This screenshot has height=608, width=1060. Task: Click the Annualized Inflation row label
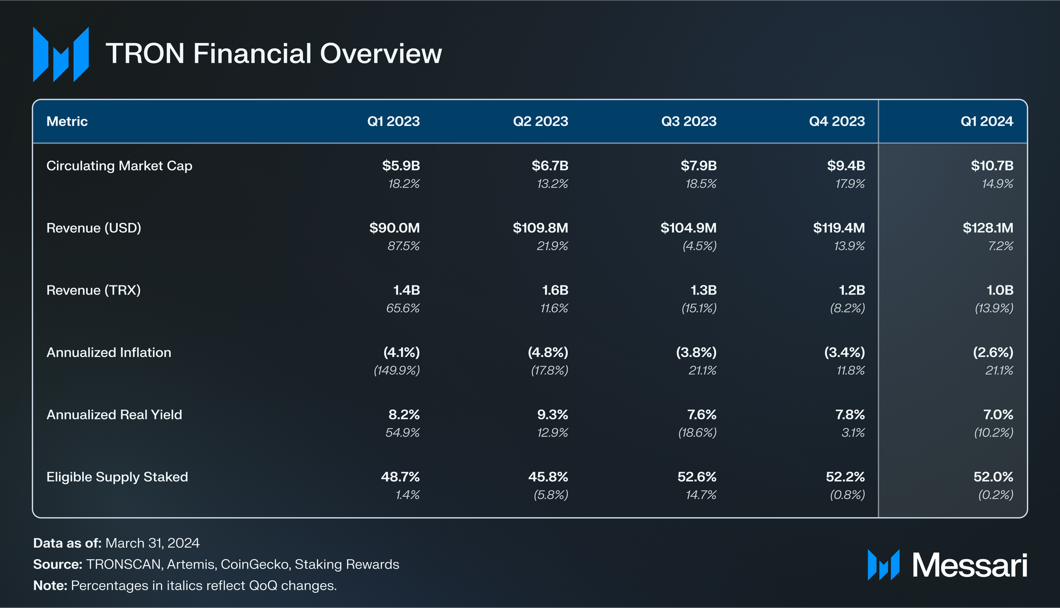click(x=109, y=353)
